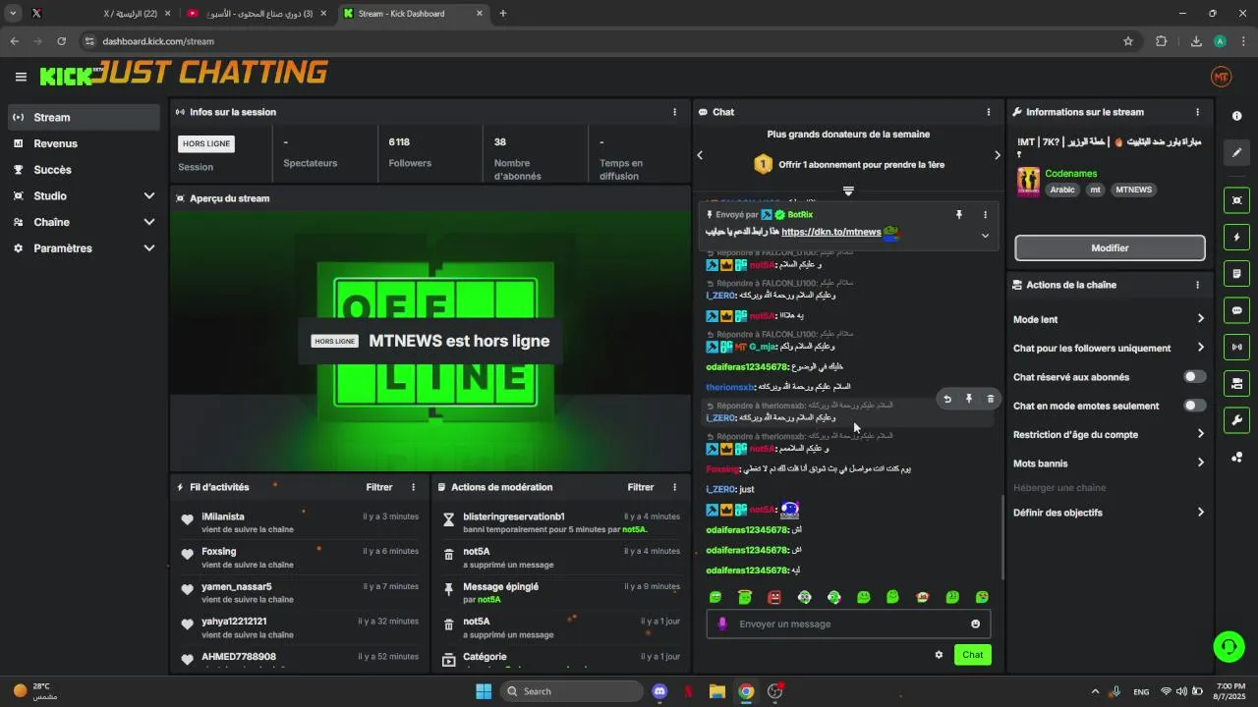Click the green Chat send button
The height and width of the screenshot is (707, 1258).
[972, 655]
